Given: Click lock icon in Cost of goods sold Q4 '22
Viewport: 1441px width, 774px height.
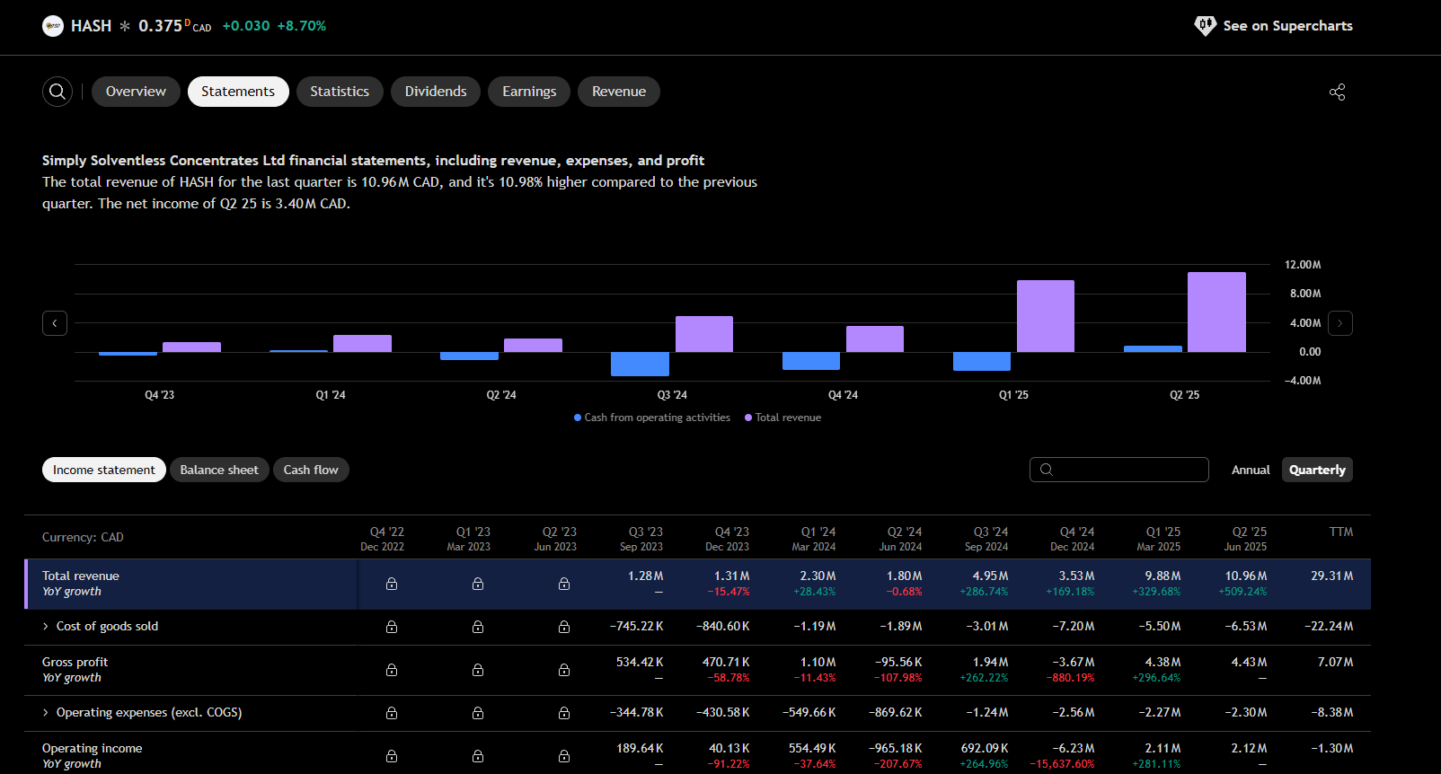Looking at the screenshot, I should [392, 627].
